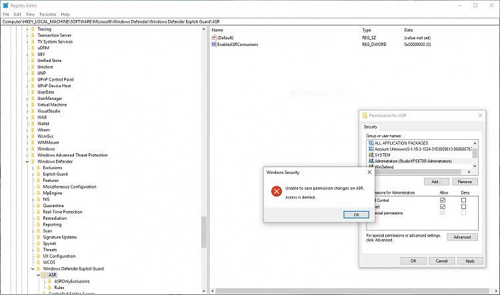The height and width of the screenshot is (295, 500).
Task: Click the Permissions for ASR folder icon
Action: 365,115
